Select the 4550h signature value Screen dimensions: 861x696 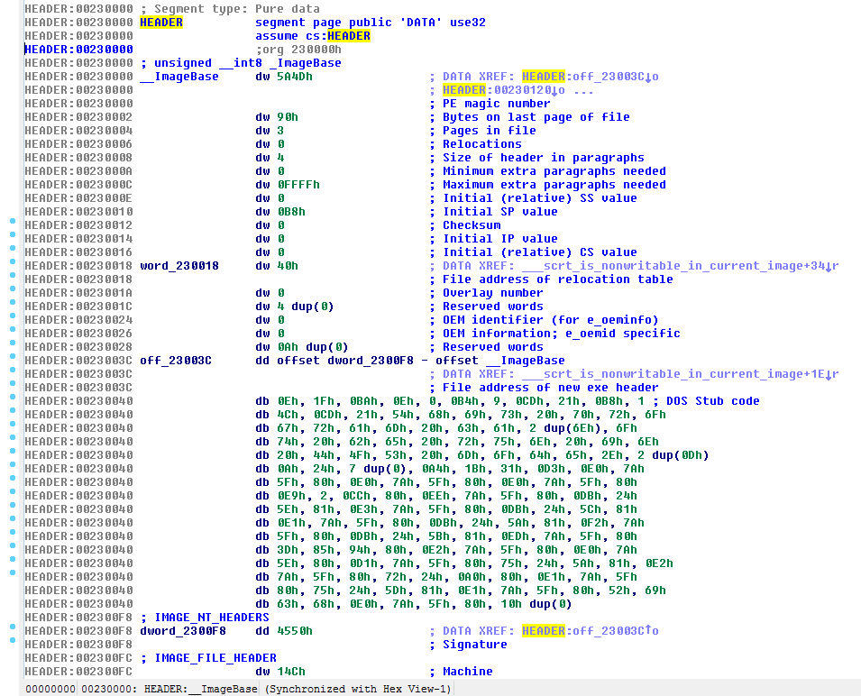coord(295,631)
